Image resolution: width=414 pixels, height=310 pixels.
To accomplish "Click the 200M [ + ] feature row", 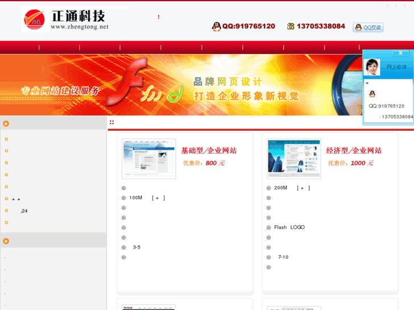I will pyautogui.click(x=292, y=188).
